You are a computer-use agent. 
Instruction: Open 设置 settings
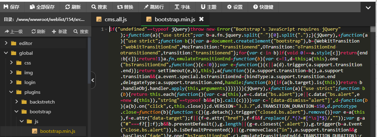[x=235, y=7]
